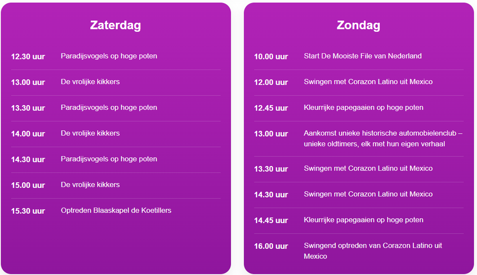477x275 pixels.
Task: Select the 14.30 uur Paradijsvogels entry on Zaterdag
Action: click(109, 159)
